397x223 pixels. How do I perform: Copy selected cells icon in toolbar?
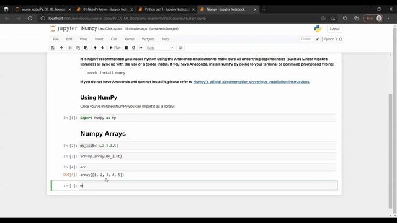78,48
